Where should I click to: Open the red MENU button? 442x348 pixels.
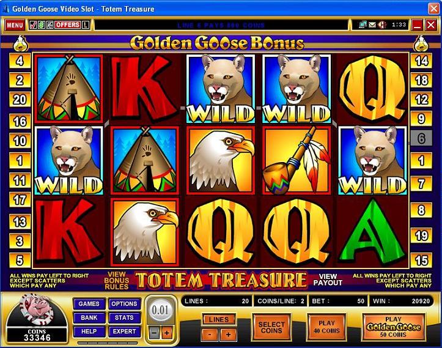click(15, 25)
